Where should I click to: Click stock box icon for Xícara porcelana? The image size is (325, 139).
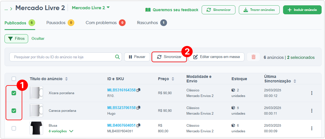coord(233,90)
